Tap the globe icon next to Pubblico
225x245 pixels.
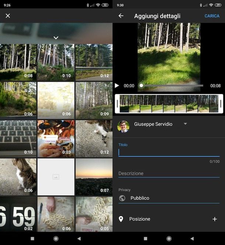122,198
